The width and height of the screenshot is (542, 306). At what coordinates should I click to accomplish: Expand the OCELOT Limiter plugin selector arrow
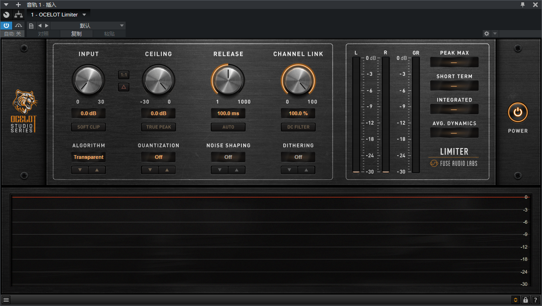84,15
